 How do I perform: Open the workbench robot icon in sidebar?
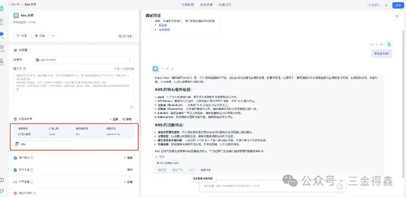click(2, 35)
